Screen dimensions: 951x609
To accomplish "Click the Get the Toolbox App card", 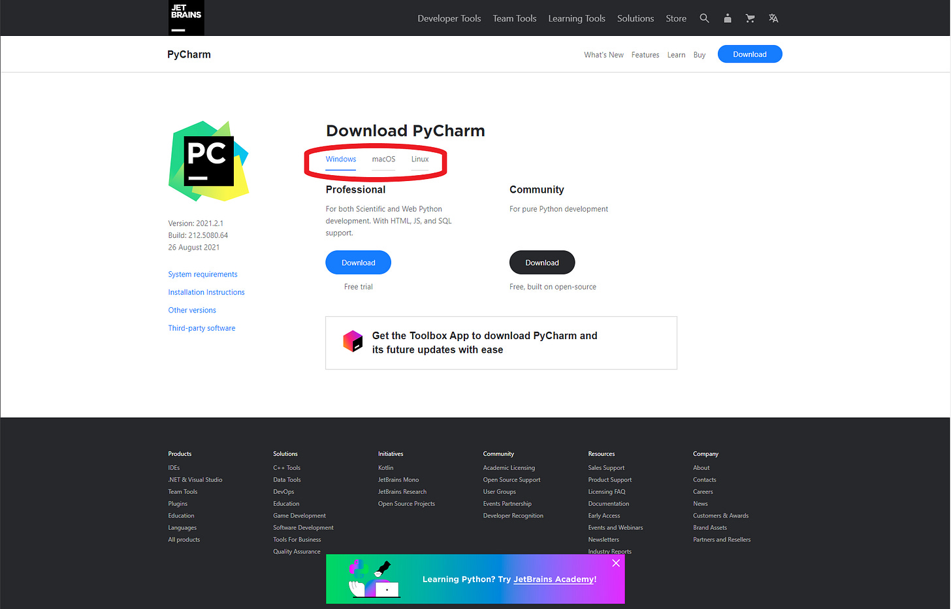I will [x=501, y=343].
